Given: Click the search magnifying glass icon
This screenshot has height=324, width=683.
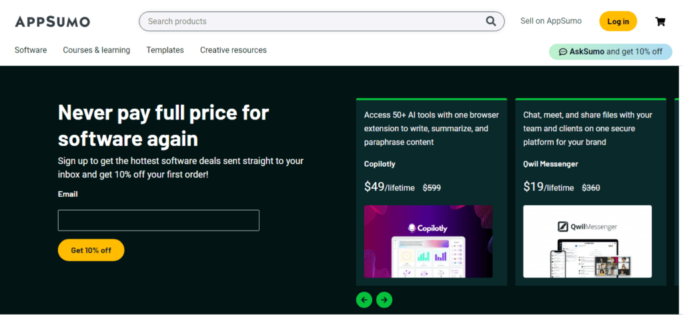Looking at the screenshot, I should 491,21.
